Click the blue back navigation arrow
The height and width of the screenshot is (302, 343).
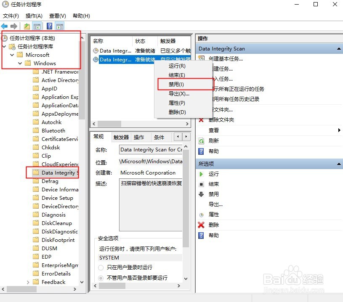(4, 26)
